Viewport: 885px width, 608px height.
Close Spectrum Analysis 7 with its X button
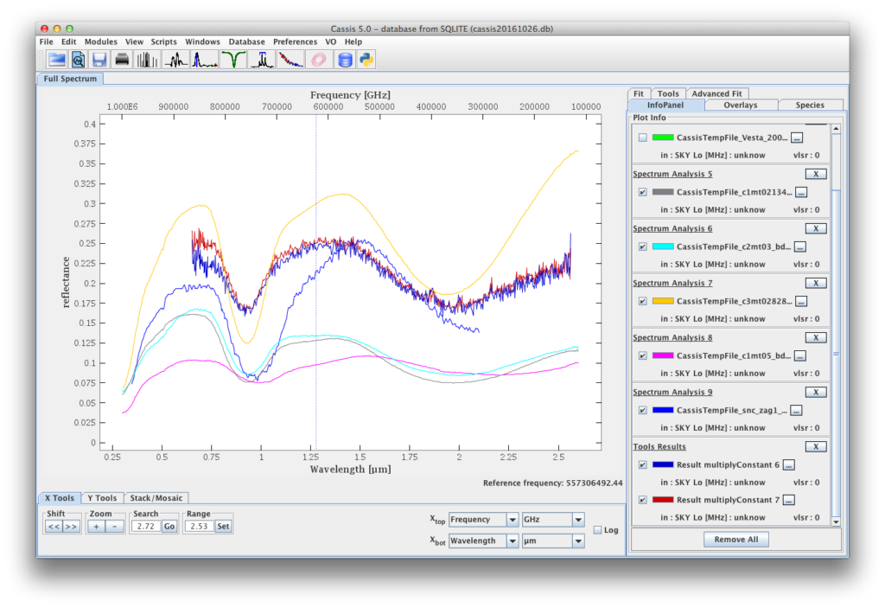(x=814, y=283)
